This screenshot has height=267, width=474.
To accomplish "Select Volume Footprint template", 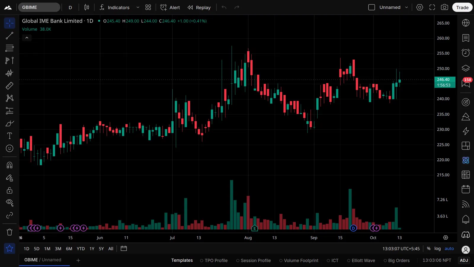I will (299, 260).
